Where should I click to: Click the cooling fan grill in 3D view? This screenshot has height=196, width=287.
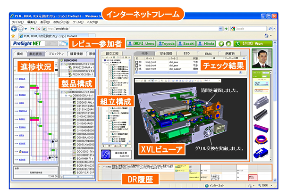[208, 131]
